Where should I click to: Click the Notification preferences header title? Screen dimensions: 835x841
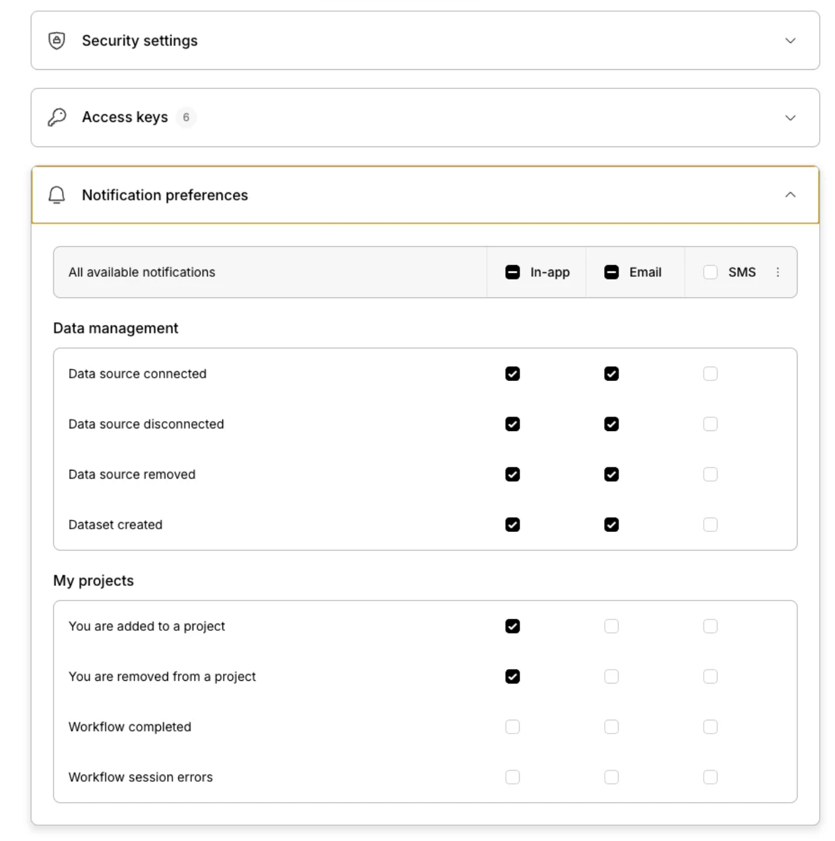coord(165,195)
